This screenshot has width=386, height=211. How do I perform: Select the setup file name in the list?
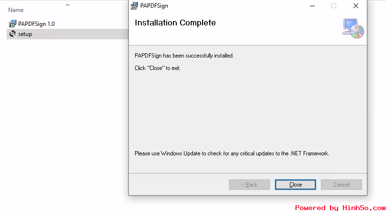point(25,34)
